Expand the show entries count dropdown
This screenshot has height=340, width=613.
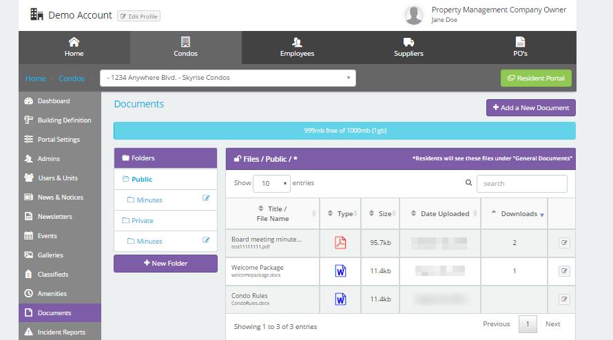tap(272, 184)
